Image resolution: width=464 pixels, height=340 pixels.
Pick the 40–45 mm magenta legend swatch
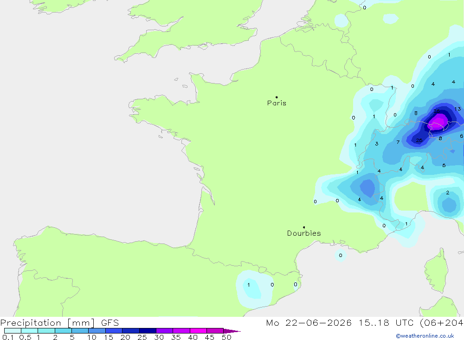[x=198, y=331]
